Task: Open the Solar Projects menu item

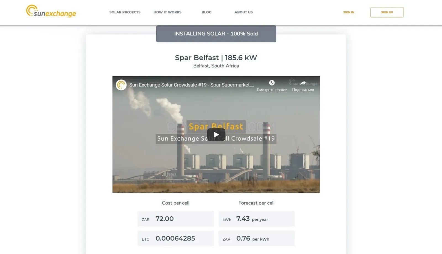Action: tap(125, 12)
